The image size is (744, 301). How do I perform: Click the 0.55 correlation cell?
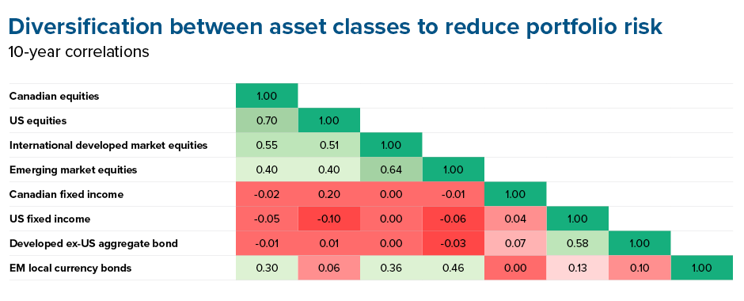[x=268, y=145]
